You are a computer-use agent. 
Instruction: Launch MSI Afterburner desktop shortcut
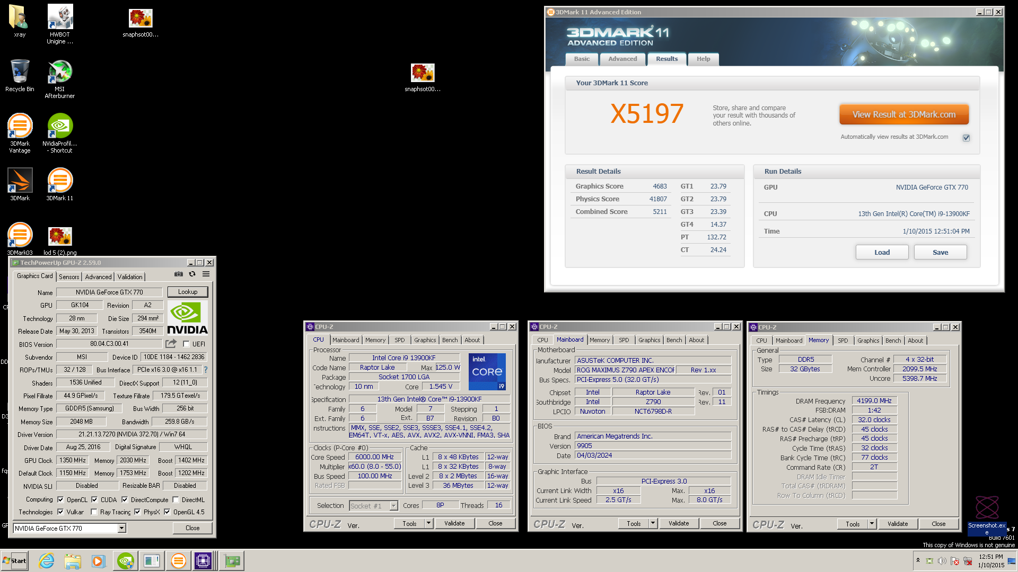(60, 79)
